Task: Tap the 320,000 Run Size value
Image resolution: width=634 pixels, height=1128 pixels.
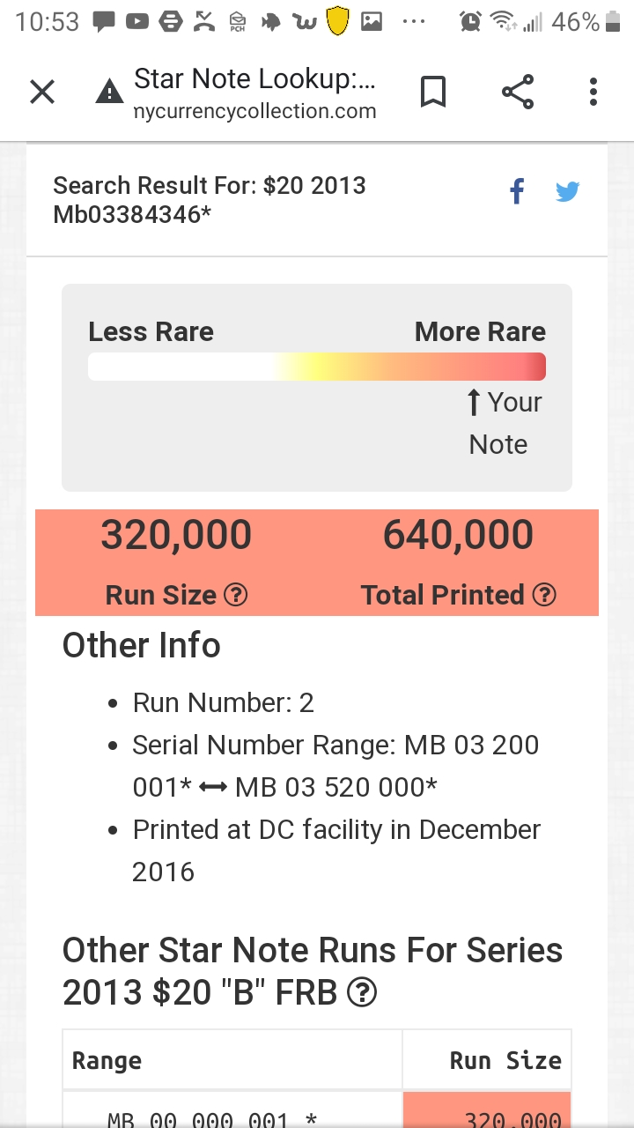Action: (176, 535)
